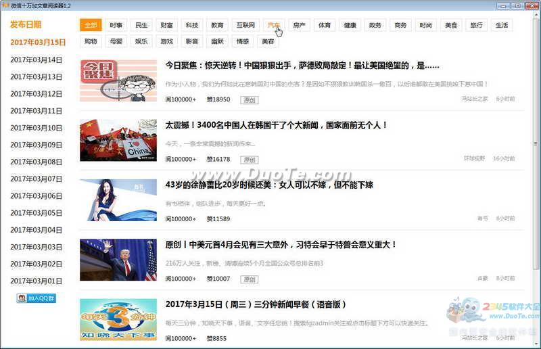Open the 教育 category tab
Viewport: 541px width, 349px height.
click(x=217, y=25)
